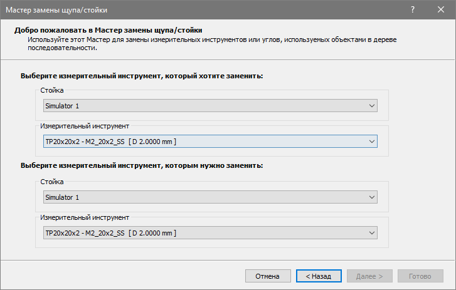Open the Стойка dropdown under 'нужно заменить'
The height and width of the screenshot is (290, 456).
[210, 197]
